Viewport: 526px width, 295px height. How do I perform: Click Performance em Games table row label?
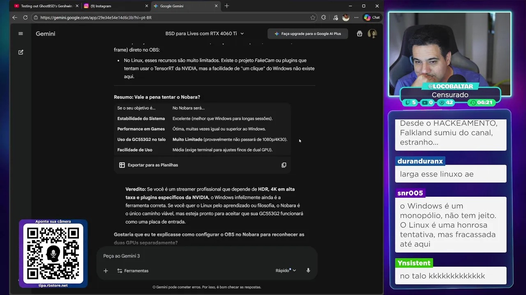(141, 129)
